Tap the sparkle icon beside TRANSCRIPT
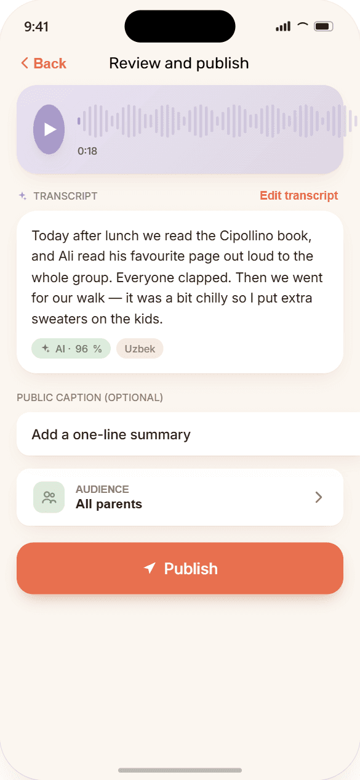The width and height of the screenshot is (360, 780). [22, 196]
